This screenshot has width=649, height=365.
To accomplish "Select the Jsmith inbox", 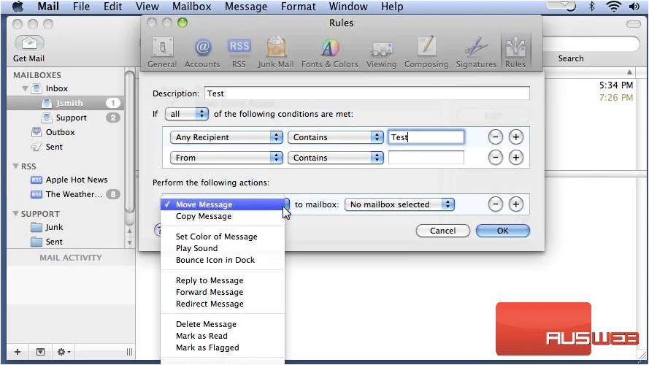I will pos(64,103).
